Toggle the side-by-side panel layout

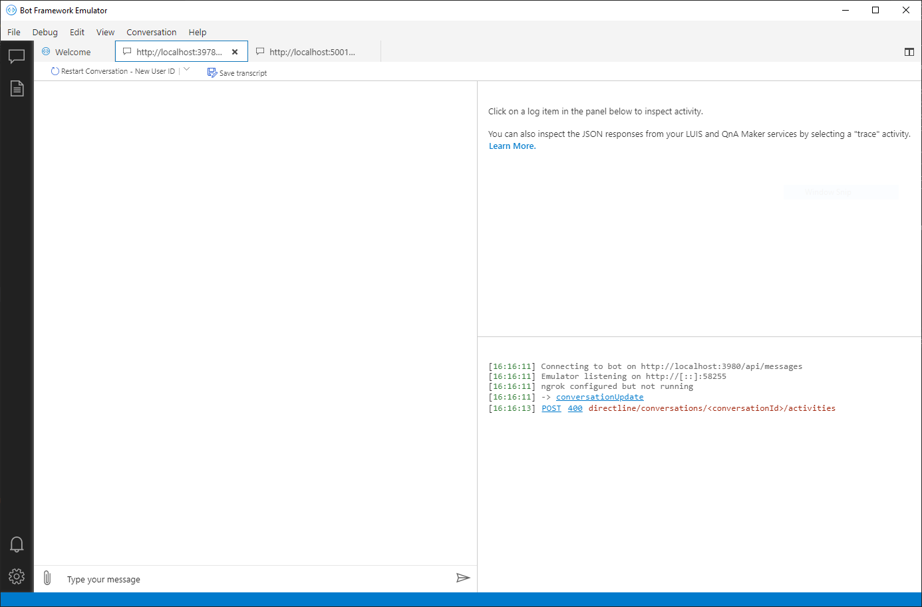click(909, 51)
